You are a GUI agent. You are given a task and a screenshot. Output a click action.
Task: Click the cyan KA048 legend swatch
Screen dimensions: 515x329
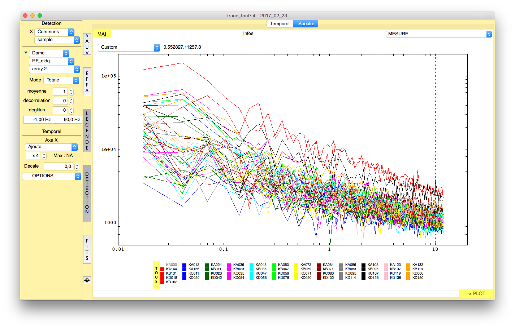(x=251, y=265)
